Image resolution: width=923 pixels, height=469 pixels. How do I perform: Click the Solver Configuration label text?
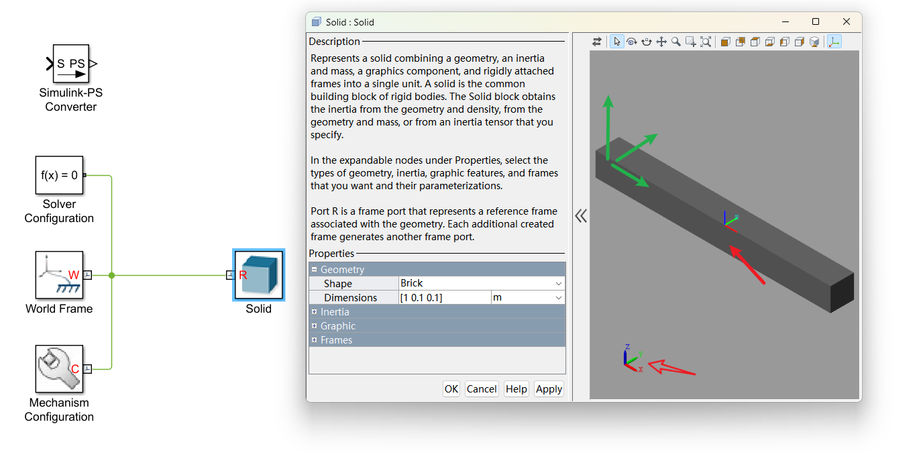(x=59, y=211)
